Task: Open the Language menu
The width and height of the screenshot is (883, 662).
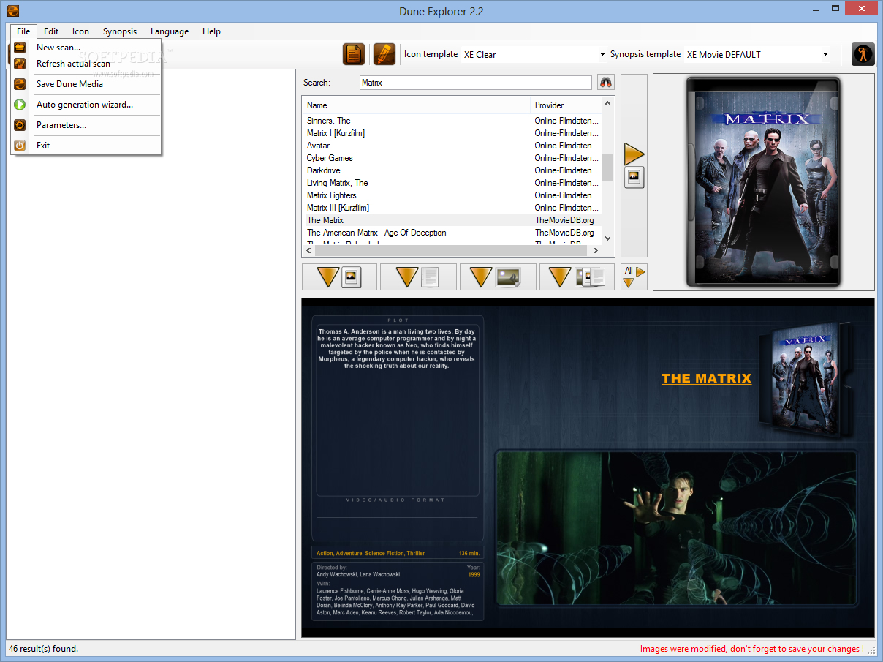Action: click(170, 31)
